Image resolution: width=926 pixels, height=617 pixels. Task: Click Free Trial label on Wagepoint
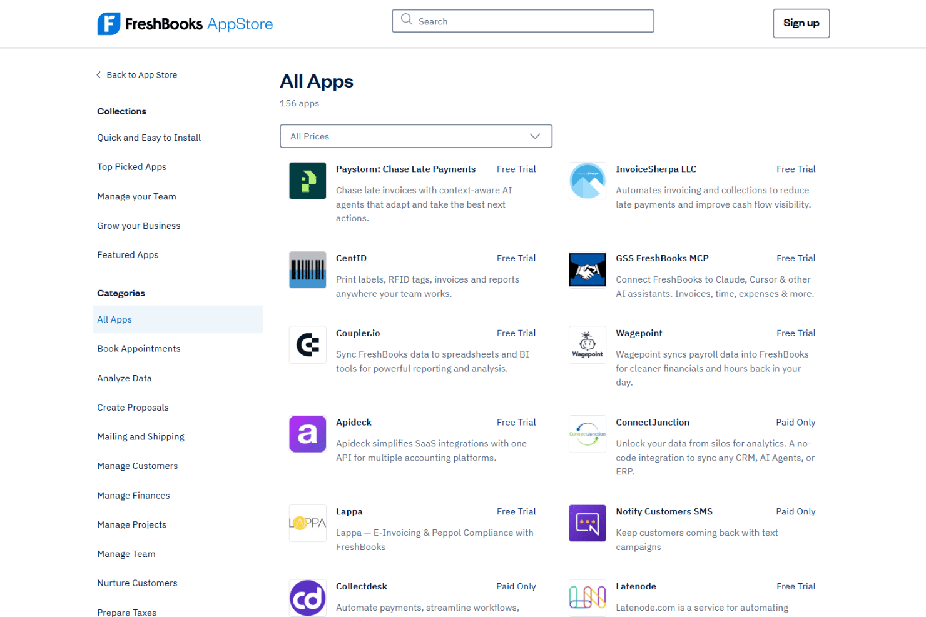click(x=796, y=333)
